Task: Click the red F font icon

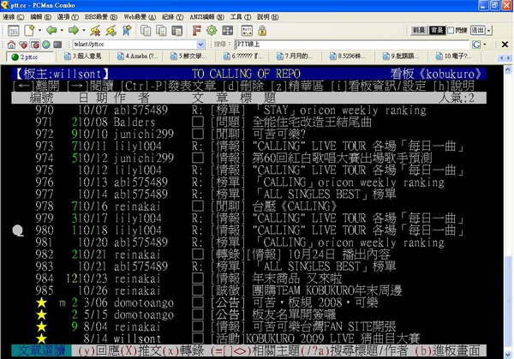Action: (x=196, y=31)
